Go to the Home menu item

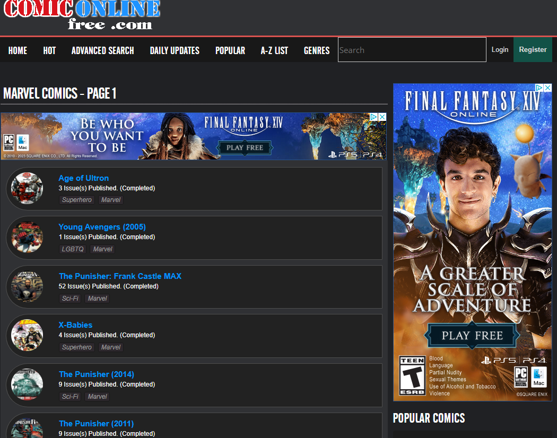[18, 50]
